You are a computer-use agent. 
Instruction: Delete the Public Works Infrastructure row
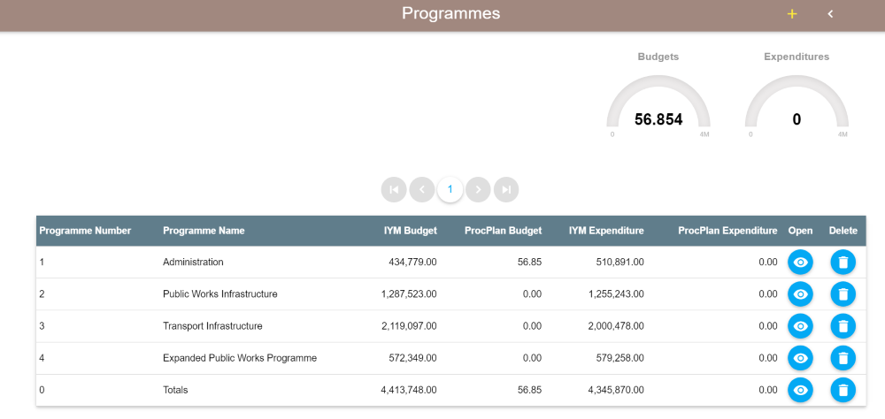tap(843, 294)
